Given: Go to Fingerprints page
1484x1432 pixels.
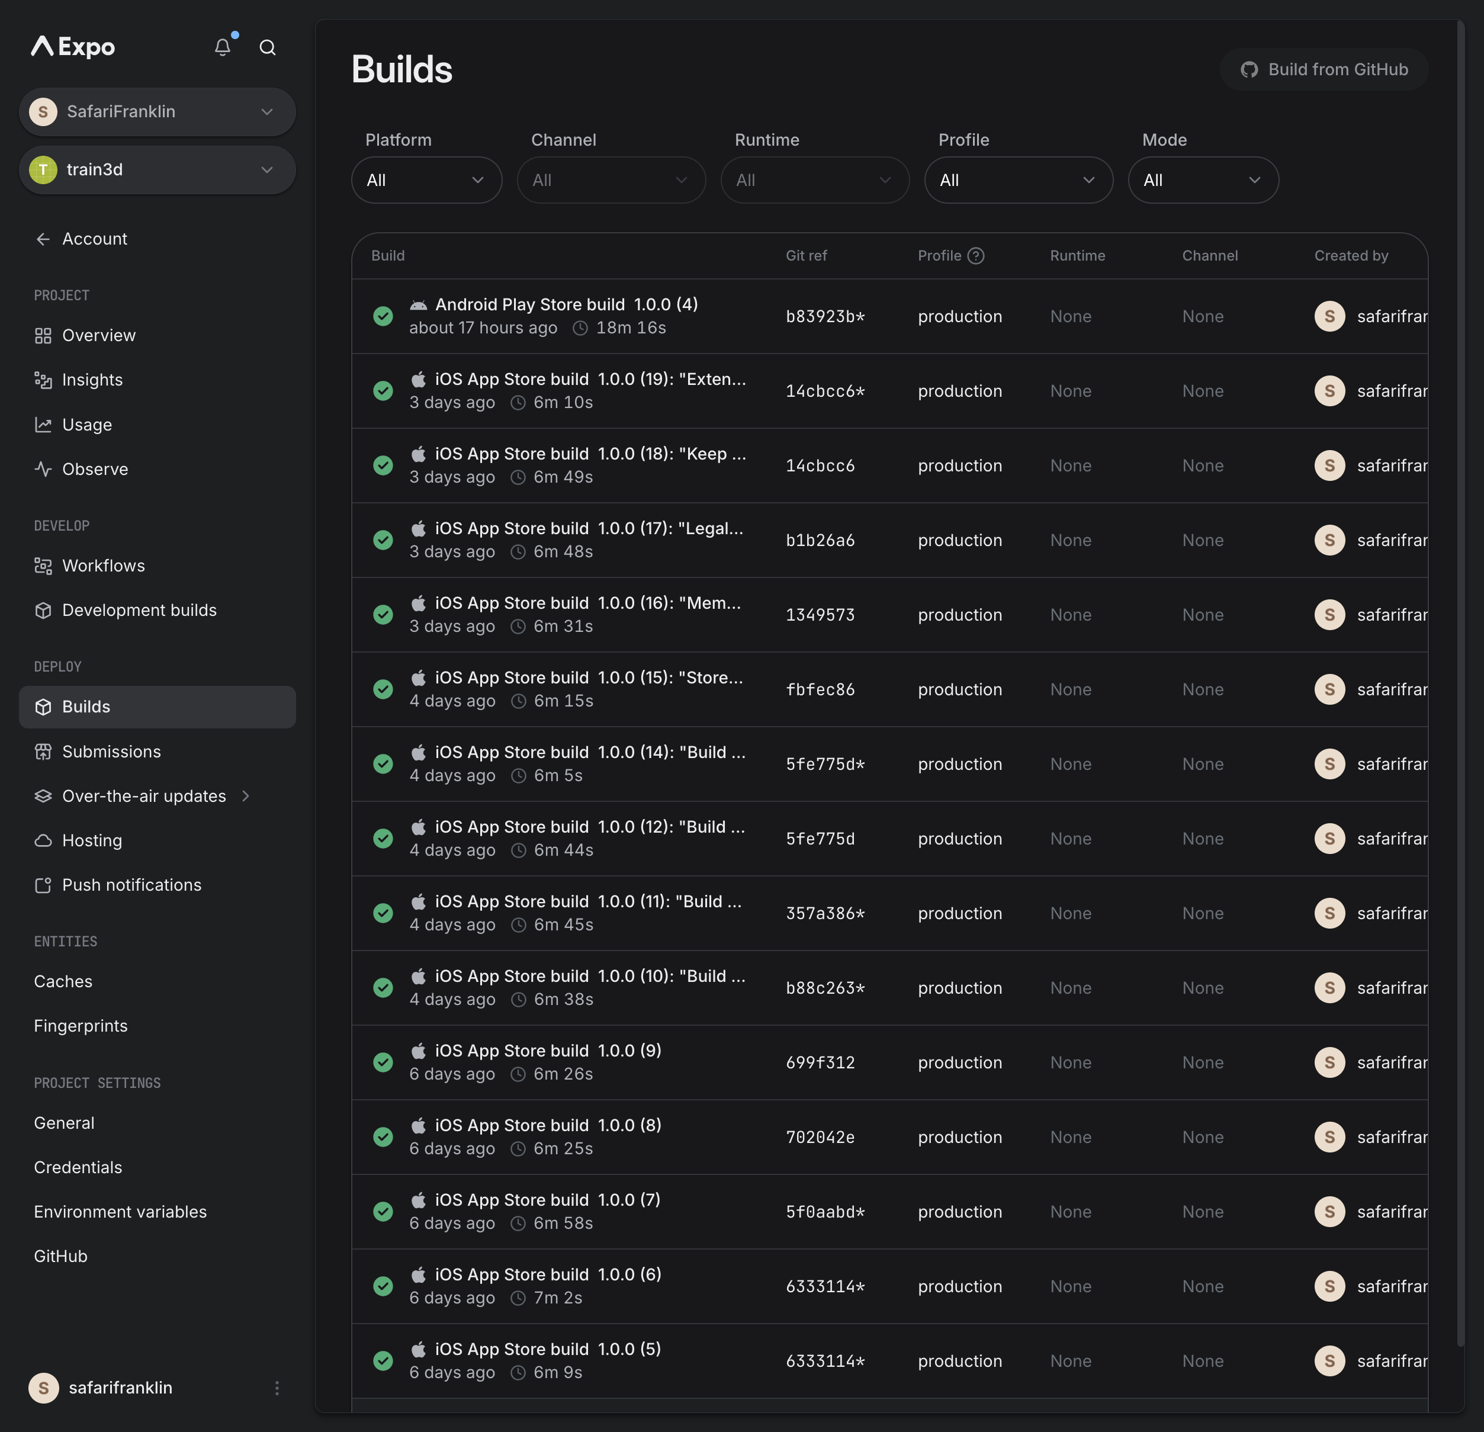Looking at the screenshot, I should (x=81, y=1026).
